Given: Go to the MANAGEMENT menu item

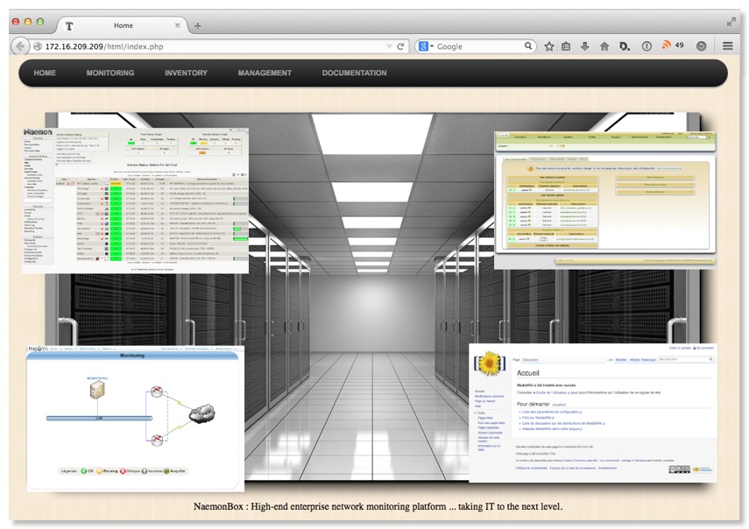Looking at the screenshot, I should pos(265,74).
